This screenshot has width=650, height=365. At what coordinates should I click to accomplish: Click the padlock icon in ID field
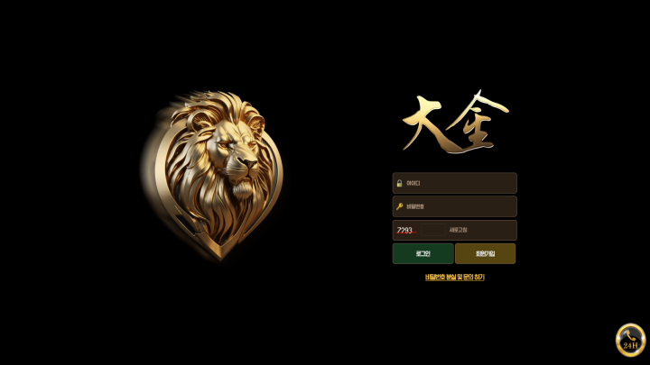399,183
